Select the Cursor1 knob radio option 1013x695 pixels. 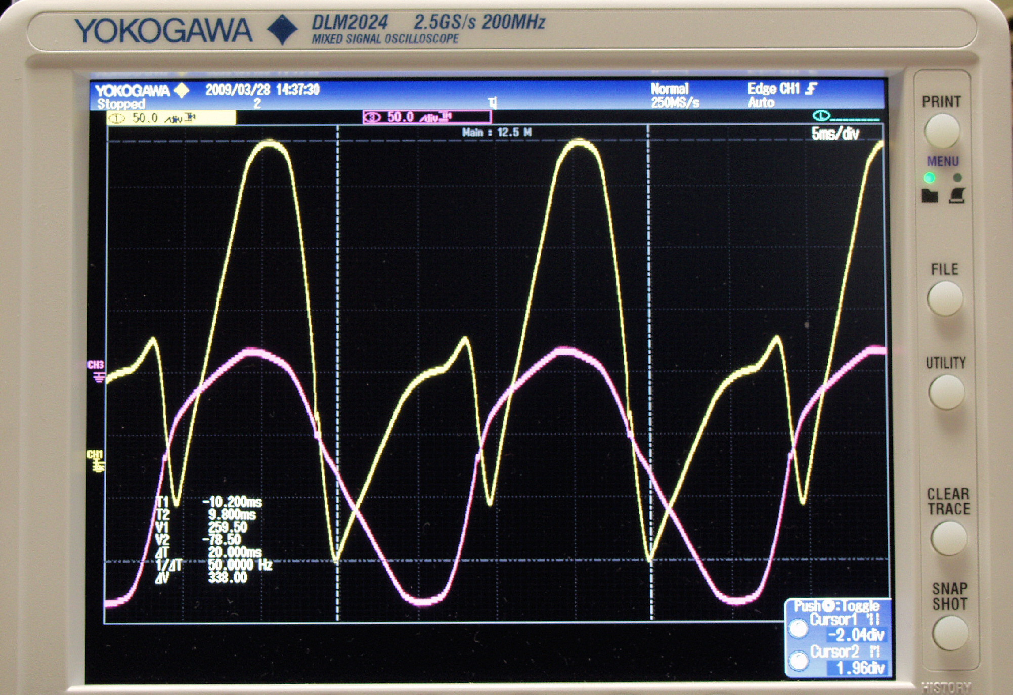pyautogui.click(x=799, y=628)
